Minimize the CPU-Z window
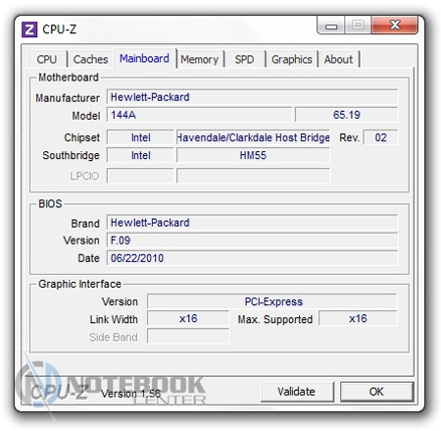 click(331, 26)
